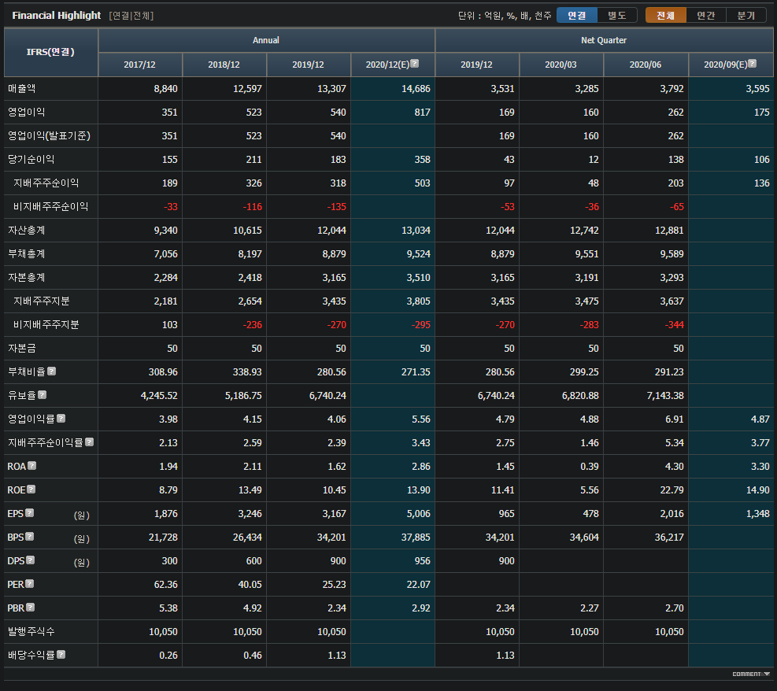Image resolution: width=777 pixels, height=691 pixels.
Task: Select the 자본총계 row label
Action: (x=26, y=277)
